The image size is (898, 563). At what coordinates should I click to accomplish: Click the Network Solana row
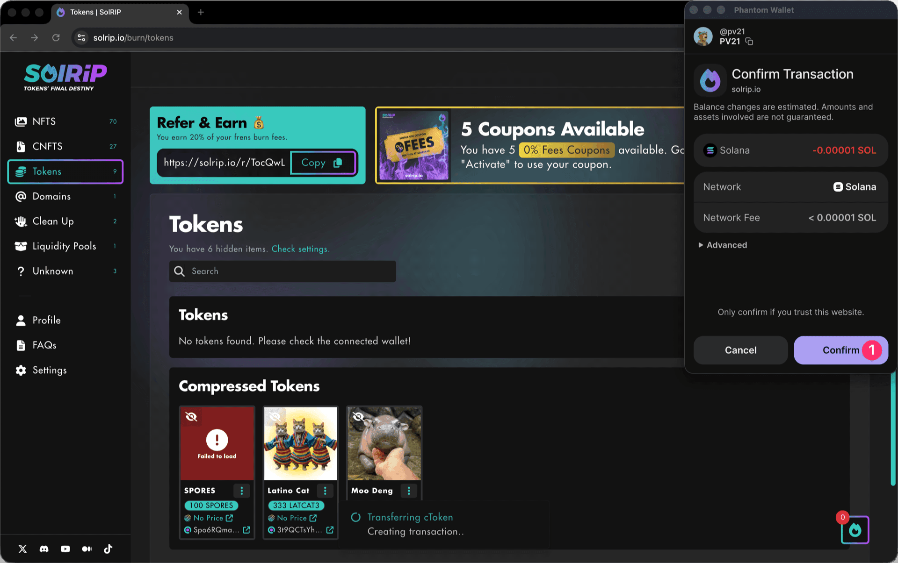(x=790, y=187)
